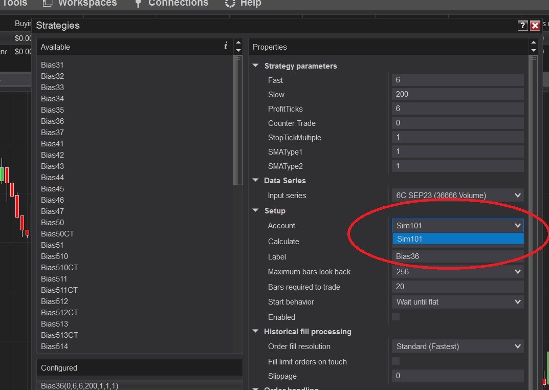Image resolution: width=549 pixels, height=390 pixels.
Task: Tick the Enabled checkbox
Action: pos(396,316)
